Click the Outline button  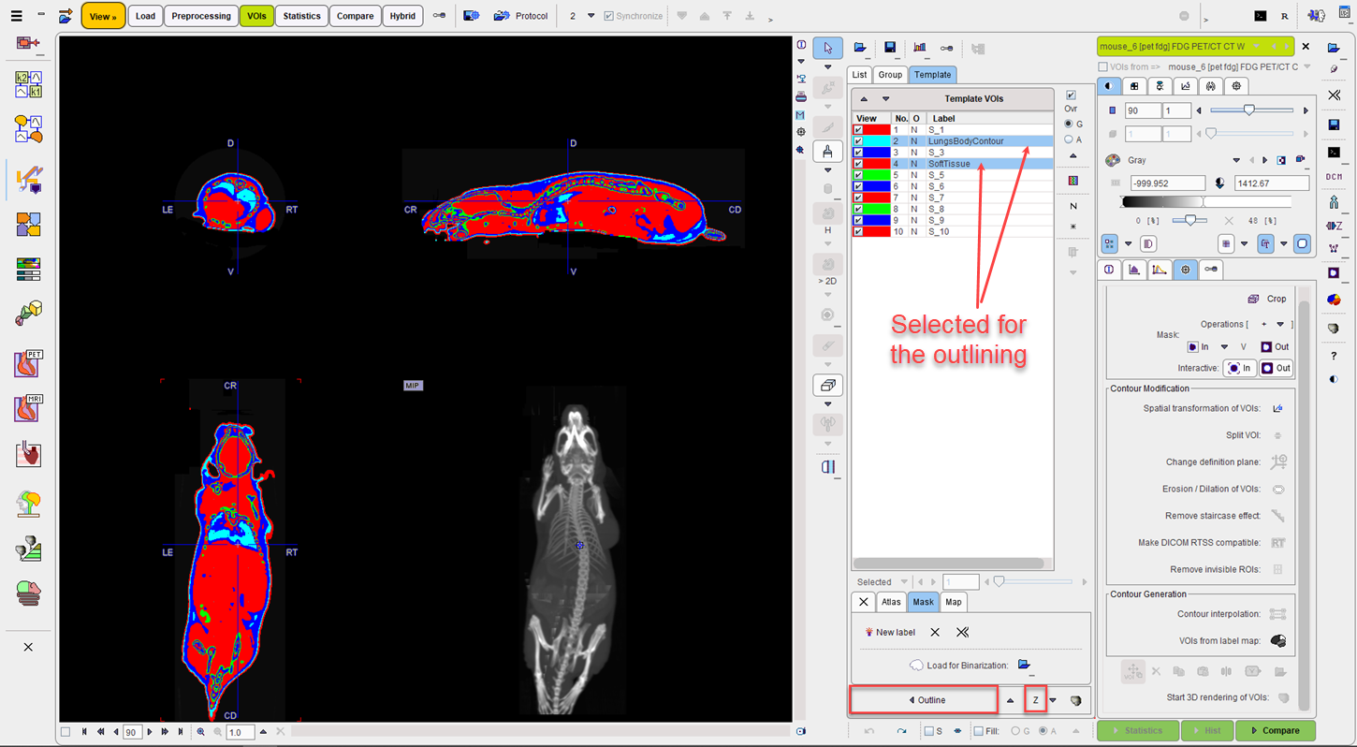pyautogui.click(x=925, y=700)
